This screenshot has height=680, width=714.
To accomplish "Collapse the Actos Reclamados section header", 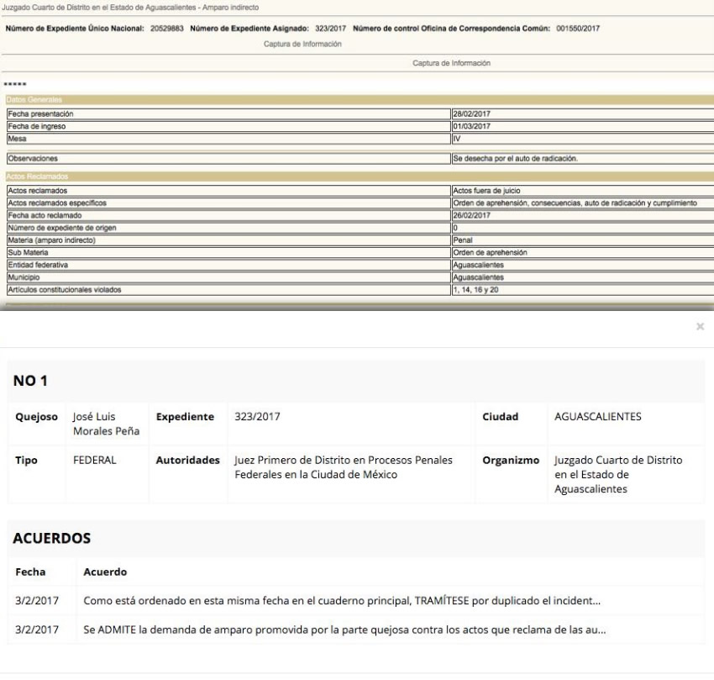I will [360, 177].
